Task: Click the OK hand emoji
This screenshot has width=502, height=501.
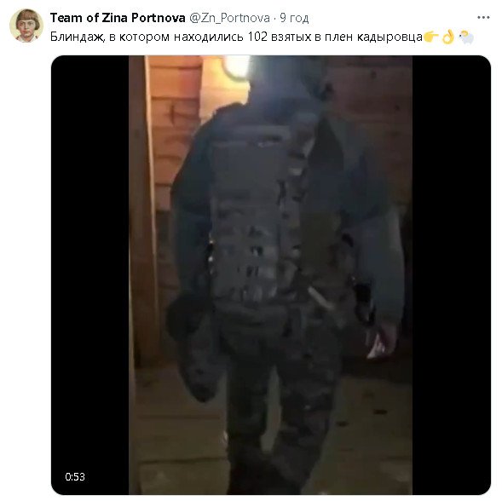Action: tap(448, 37)
